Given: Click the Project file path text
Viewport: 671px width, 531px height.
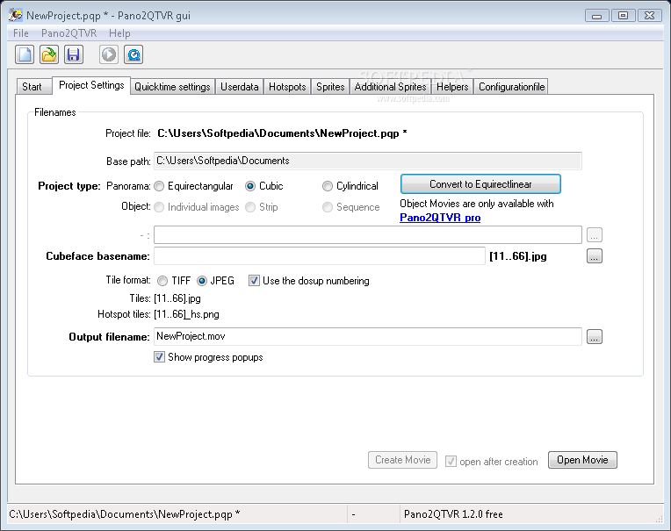Looking at the screenshot, I should (x=282, y=133).
